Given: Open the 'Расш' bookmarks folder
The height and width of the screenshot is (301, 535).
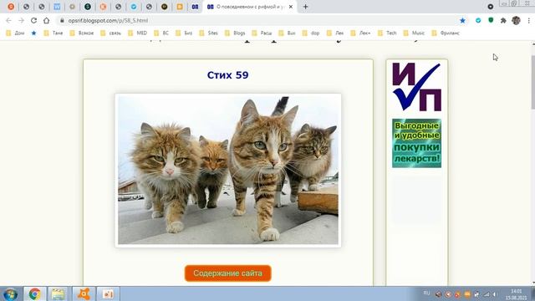Looking at the screenshot, I should tap(262, 33).
